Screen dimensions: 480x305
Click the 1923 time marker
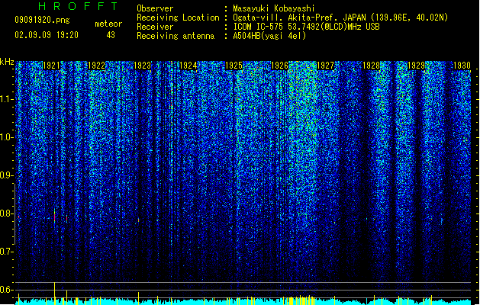click(143, 66)
